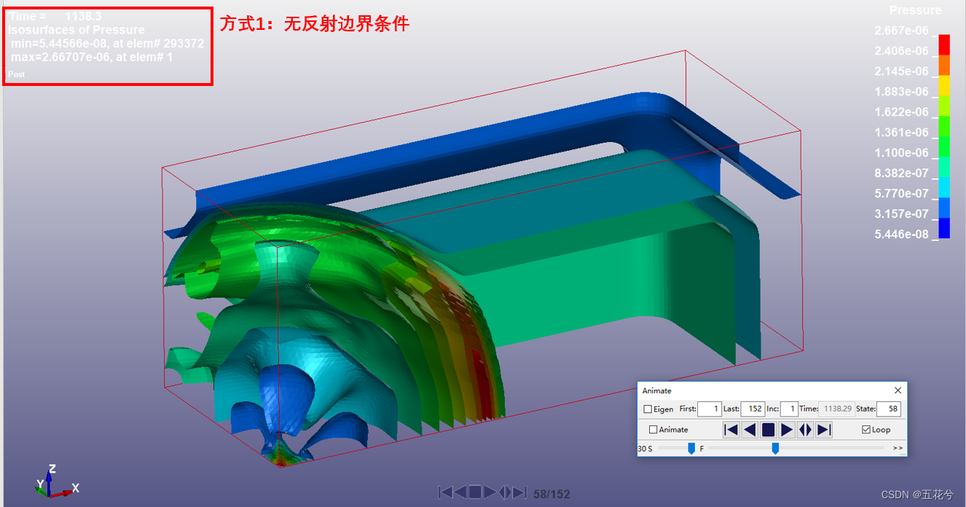Click the animation speed slider handle
This screenshot has width=966, height=507.
pos(691,448)
